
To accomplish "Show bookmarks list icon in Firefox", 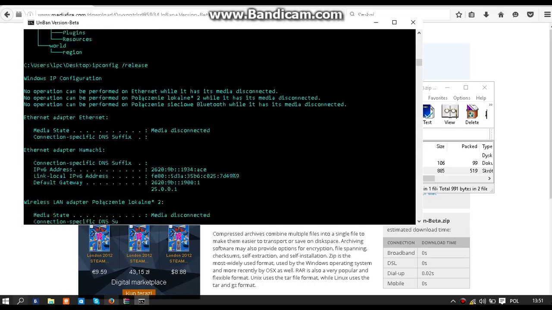I will pyautogui.click(x=472, y=15).
